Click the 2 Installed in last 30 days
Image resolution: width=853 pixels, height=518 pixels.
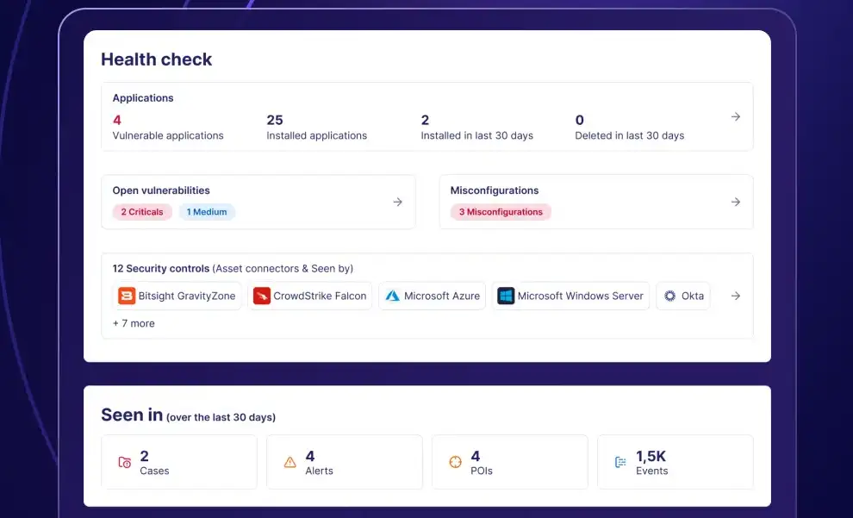(477, 128)
